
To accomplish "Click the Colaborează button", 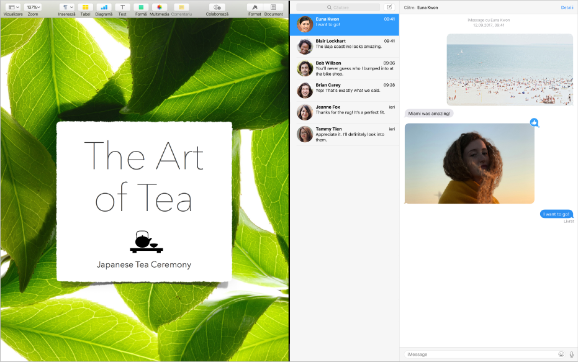I will click(217, 7).
